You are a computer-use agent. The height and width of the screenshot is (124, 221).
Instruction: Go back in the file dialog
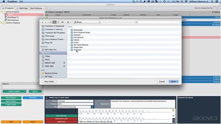(x=42, y=22)
